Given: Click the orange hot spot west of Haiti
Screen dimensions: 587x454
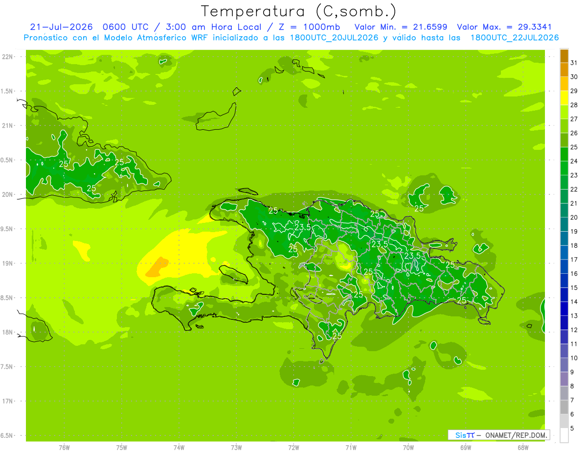Looking at the screenshot, I should click(156, 267).
